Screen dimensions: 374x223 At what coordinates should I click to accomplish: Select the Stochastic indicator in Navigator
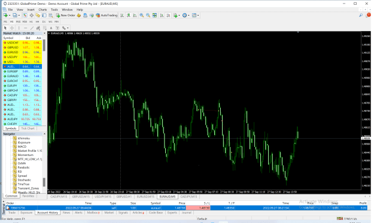[24, 180]
